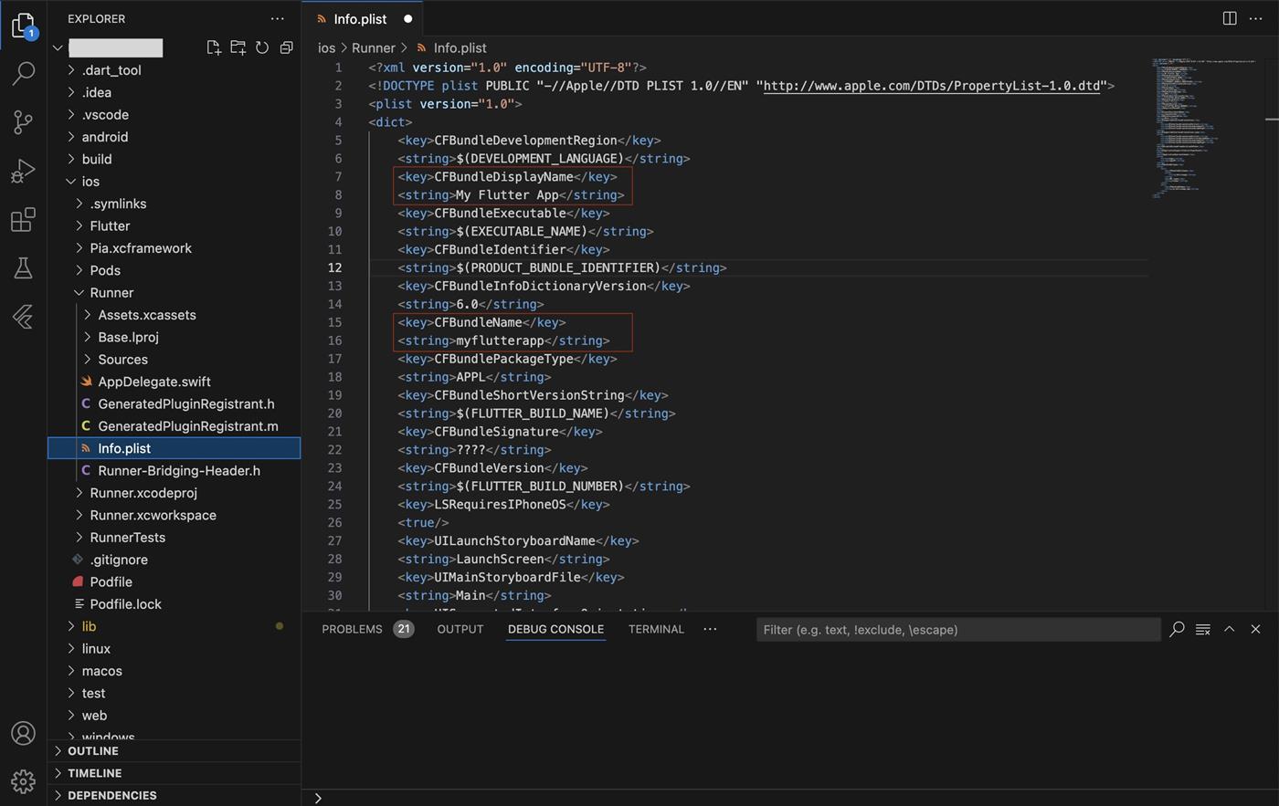The width and height of the screenshot is (1279, 806).
Task: Open Explorer more actions menu
Action: (277, 18)
